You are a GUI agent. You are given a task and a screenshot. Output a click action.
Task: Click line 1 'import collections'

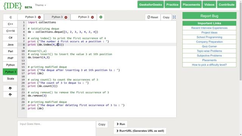click(x=42, y=22)
